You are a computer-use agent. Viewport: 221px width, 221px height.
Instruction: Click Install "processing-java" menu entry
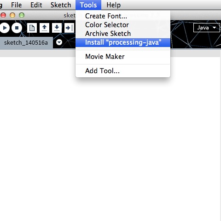(x=123, y=42)
